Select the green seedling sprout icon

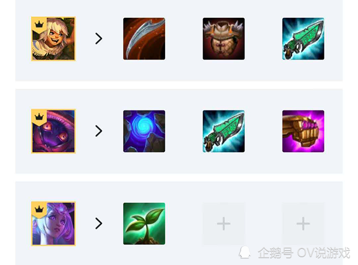coord(144,224)
